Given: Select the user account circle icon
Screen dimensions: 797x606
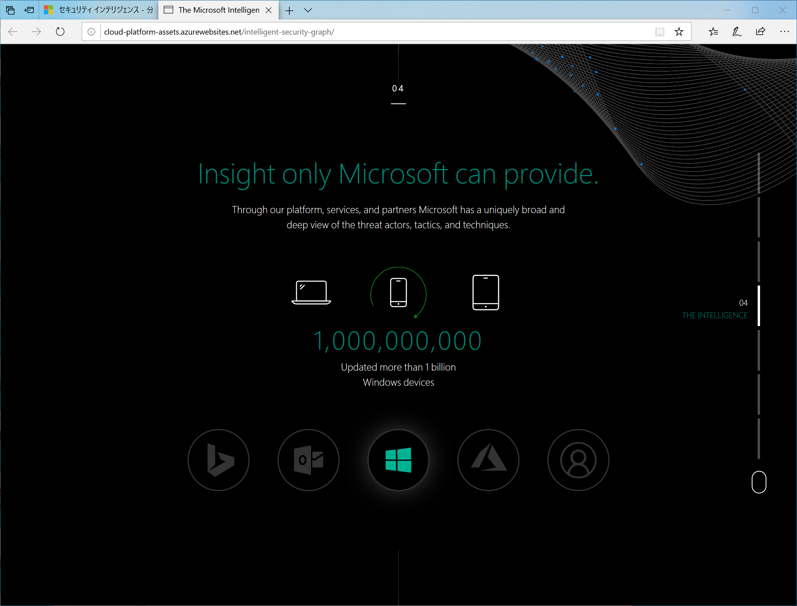Looking at the screenshot, I should click(578, 460).
